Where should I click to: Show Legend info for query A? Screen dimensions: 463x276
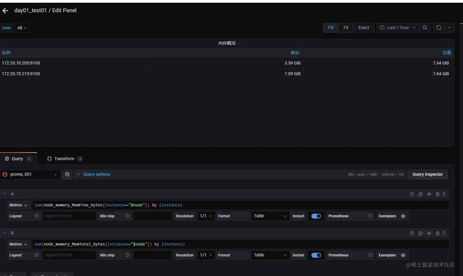coord(37,216)
